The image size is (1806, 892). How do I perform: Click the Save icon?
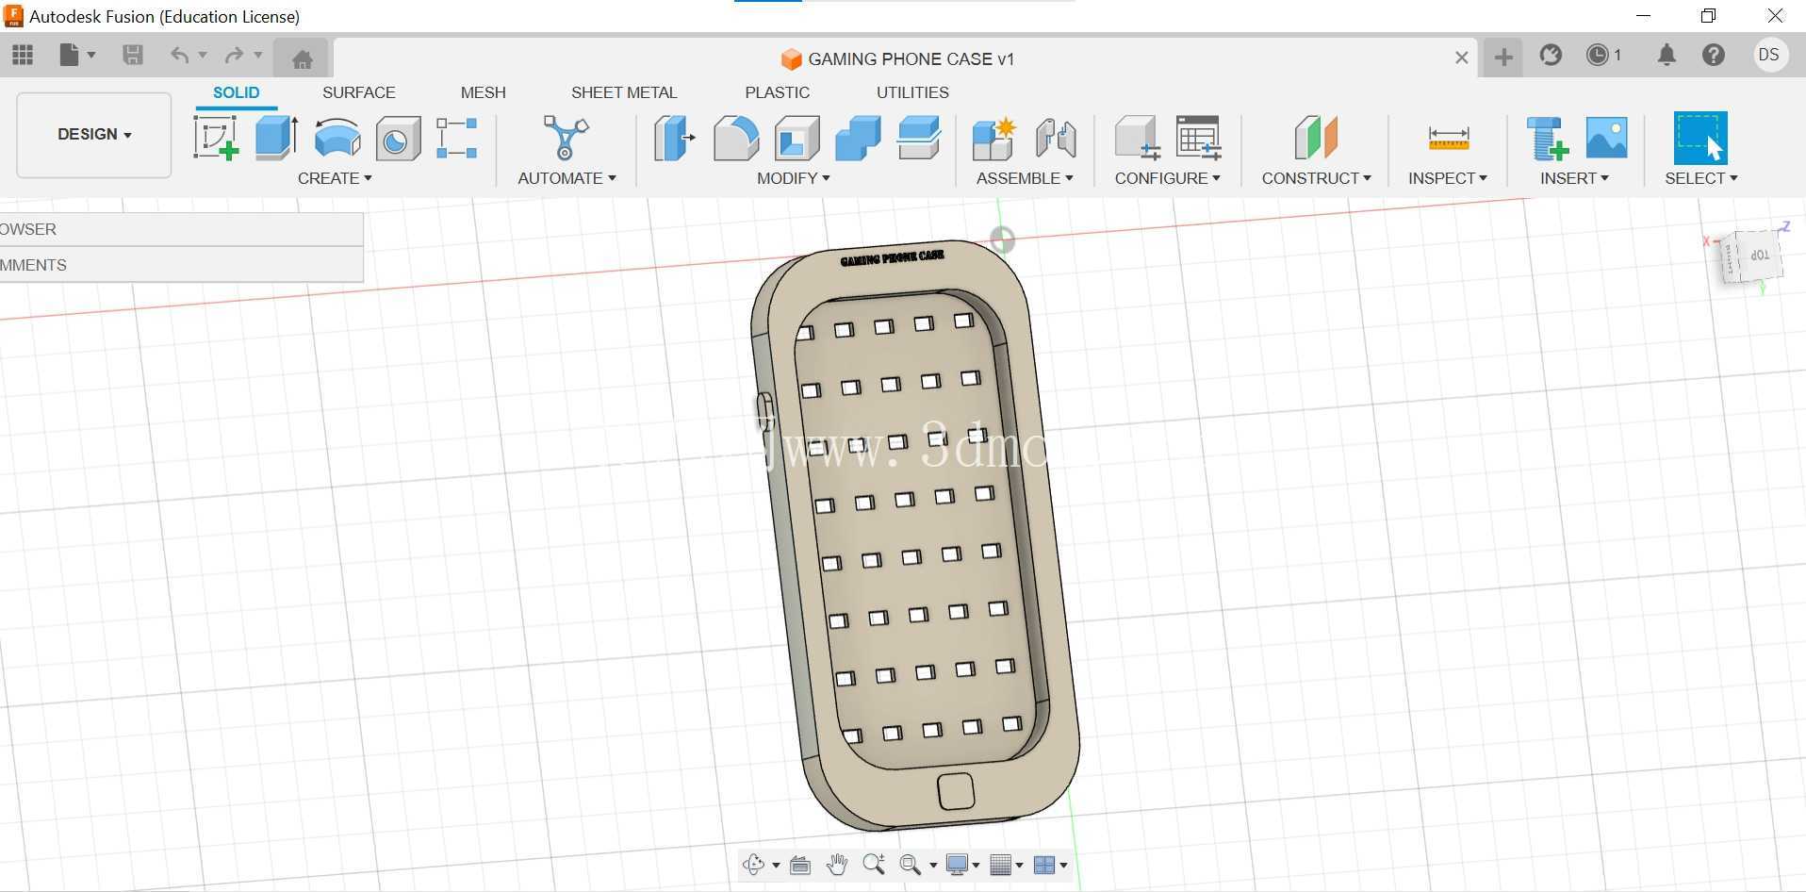133,56
